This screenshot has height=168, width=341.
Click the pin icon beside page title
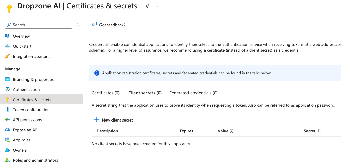pos(147,6)
